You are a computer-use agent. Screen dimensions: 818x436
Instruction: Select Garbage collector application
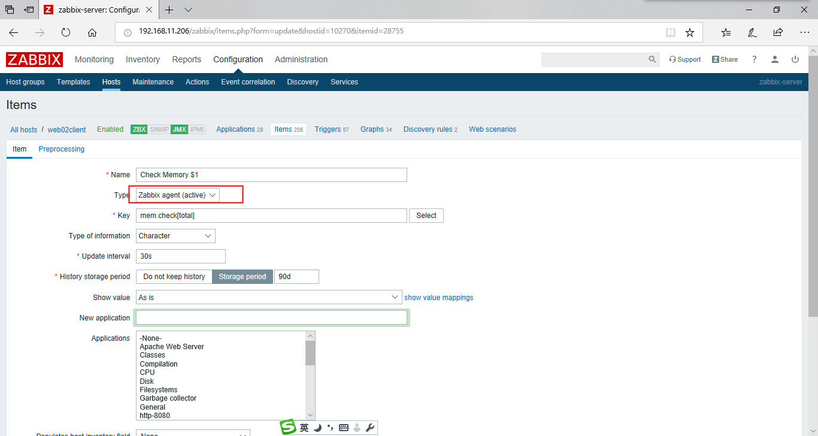(168, 398)
